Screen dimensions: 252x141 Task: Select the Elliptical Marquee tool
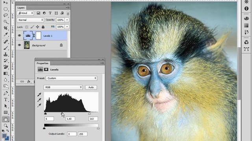pos(6,9)
